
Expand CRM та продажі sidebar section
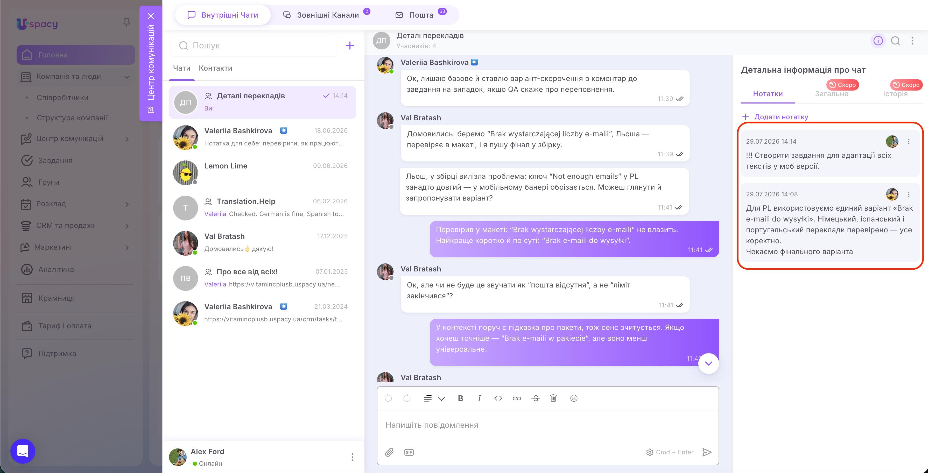[127, 226]
